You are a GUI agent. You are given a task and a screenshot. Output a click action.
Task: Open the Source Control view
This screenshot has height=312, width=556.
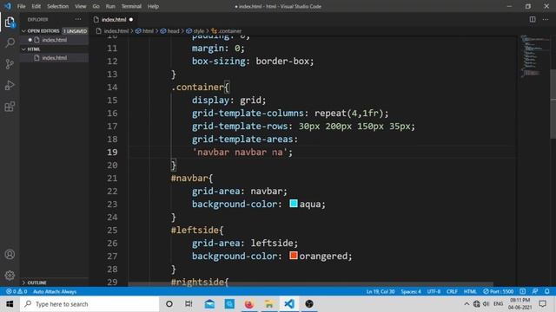point(10,64)
